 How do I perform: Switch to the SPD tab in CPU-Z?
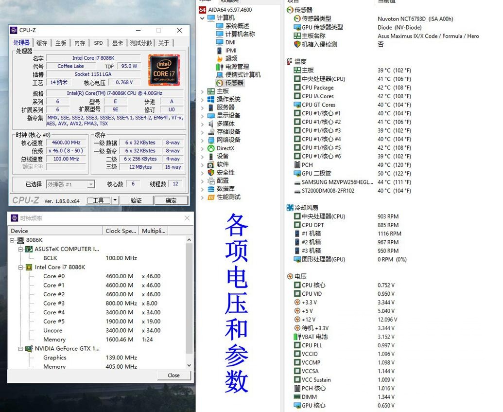point(98,43)
